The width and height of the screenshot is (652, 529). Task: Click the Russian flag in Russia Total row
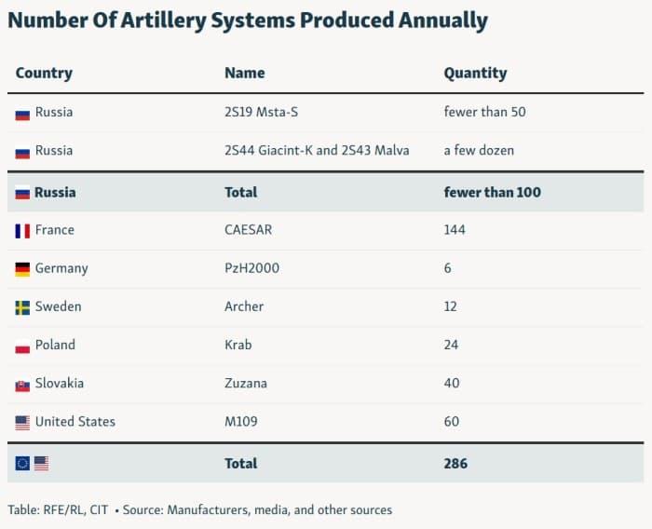click(x=22, y=194)
